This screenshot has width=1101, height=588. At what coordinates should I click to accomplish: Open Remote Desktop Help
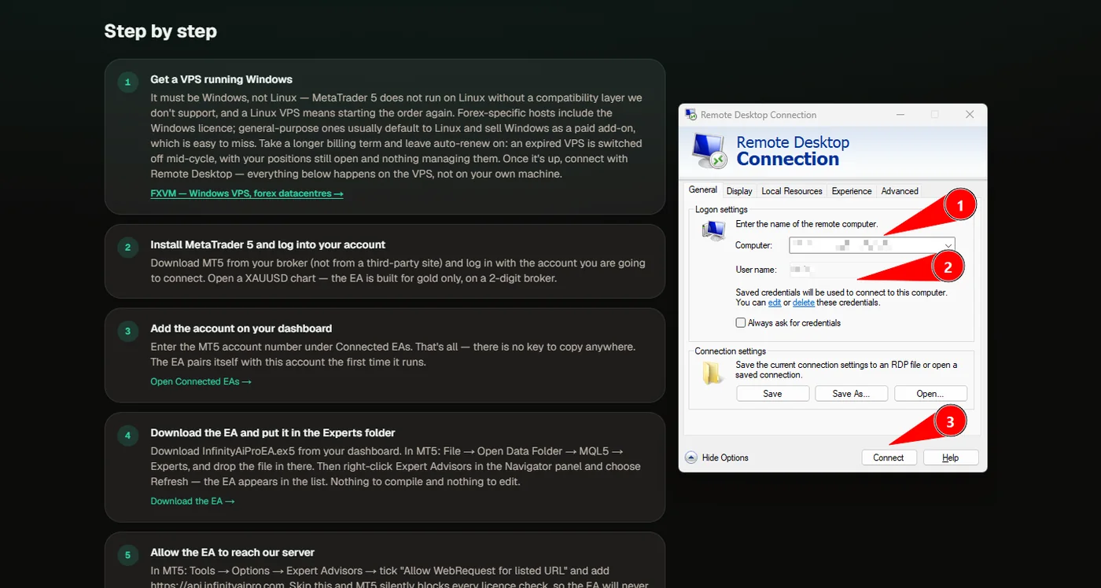(951, 458)
